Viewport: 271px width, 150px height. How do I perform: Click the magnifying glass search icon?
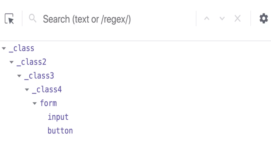(33, 18)
